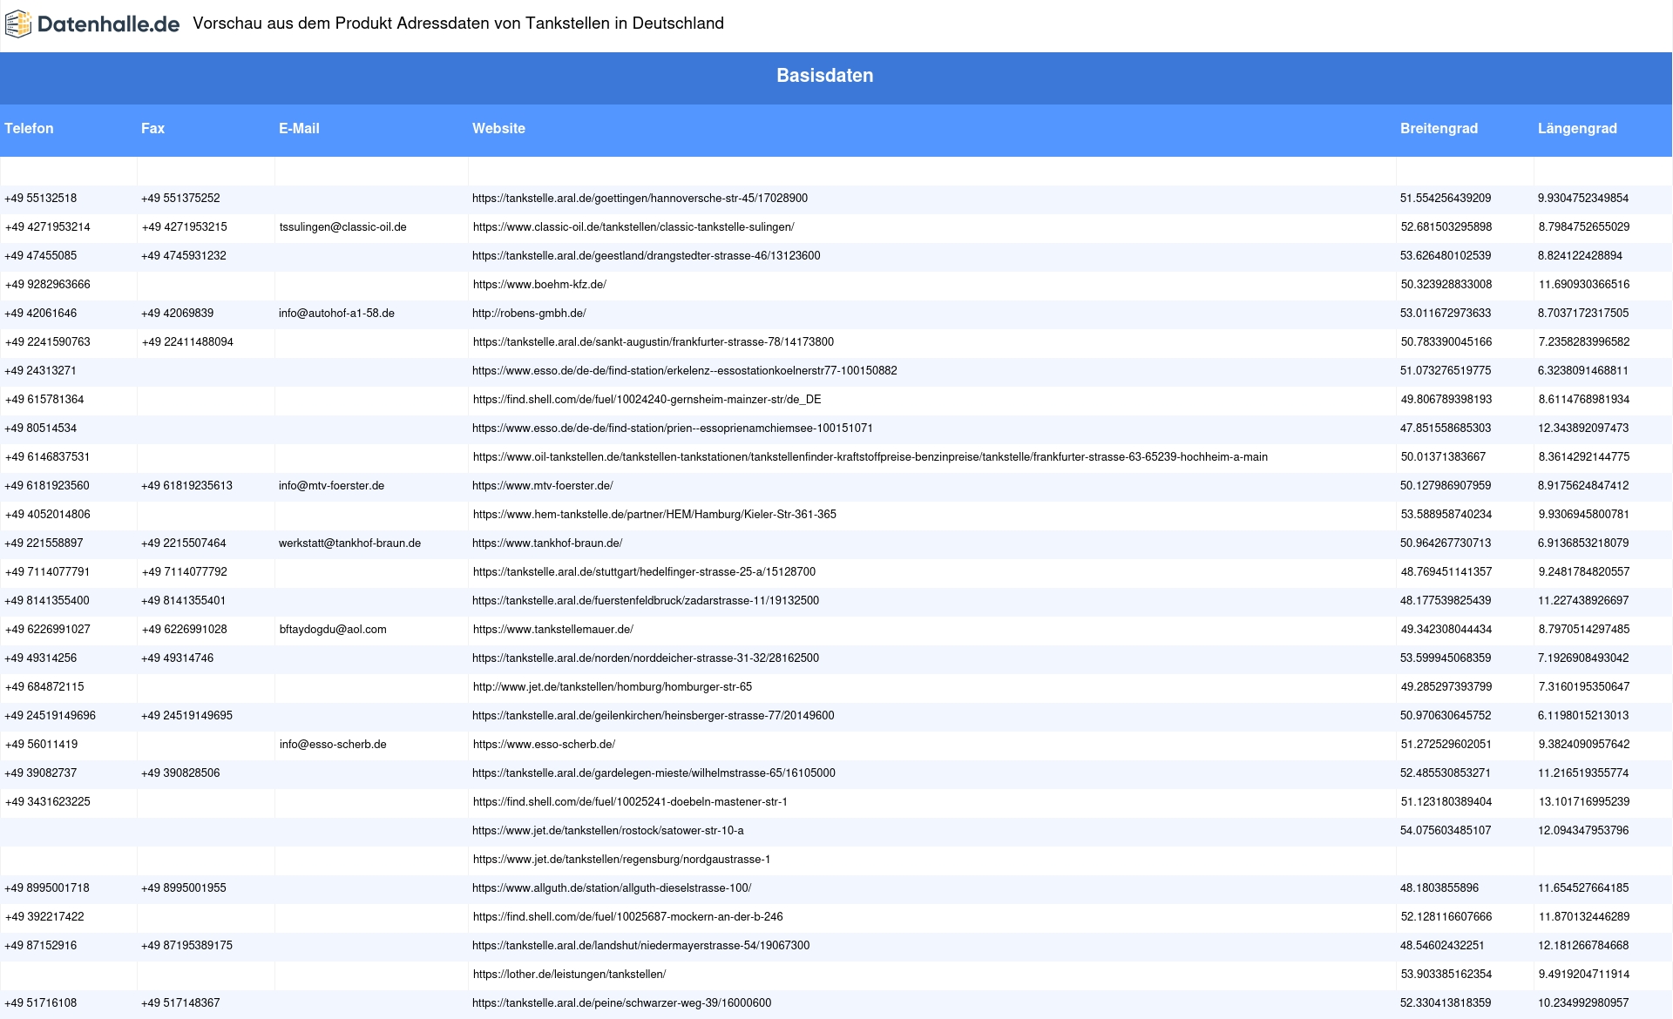Open the Allguth Dieselstrasse station link
Screen dimensions: 1673x1019
pos(612,888)
